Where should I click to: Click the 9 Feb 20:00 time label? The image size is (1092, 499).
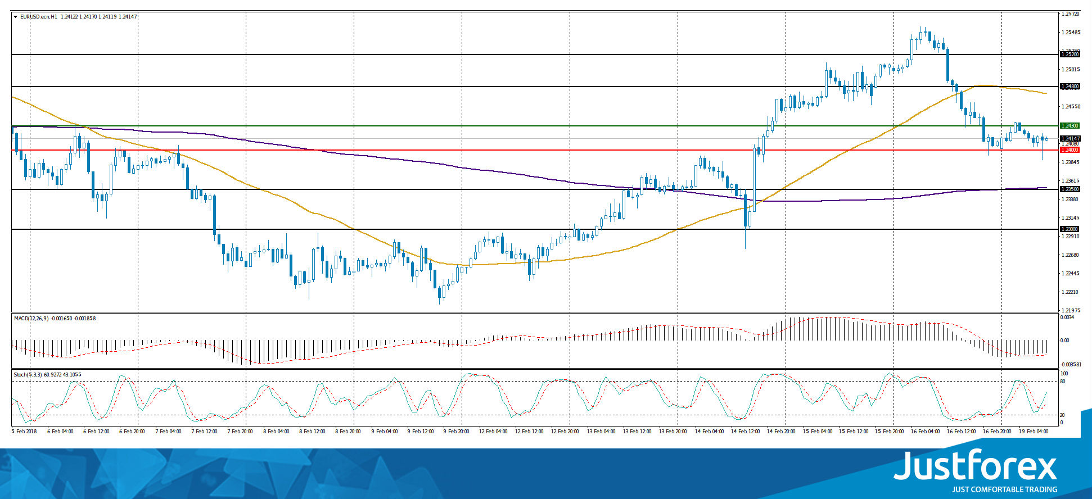456,432
